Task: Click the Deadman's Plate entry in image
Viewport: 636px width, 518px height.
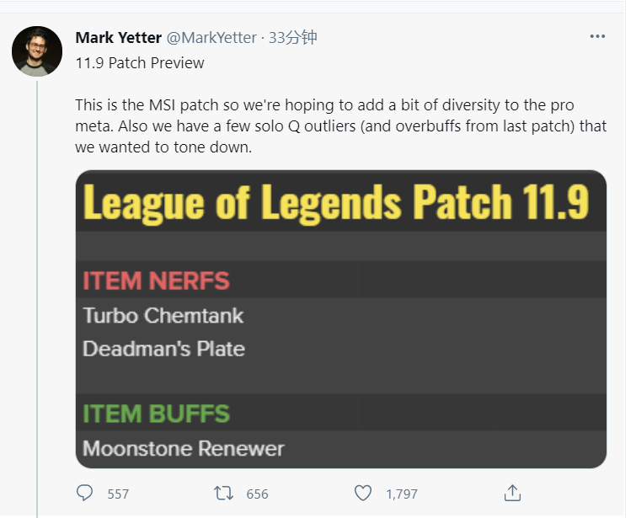Action: (x=164, y=349)
